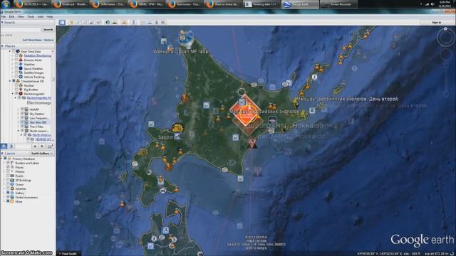This screenshot has width=456, height=256.
Task: Click the sun weather icon near Sapporo
Action: tap(177, 128)
